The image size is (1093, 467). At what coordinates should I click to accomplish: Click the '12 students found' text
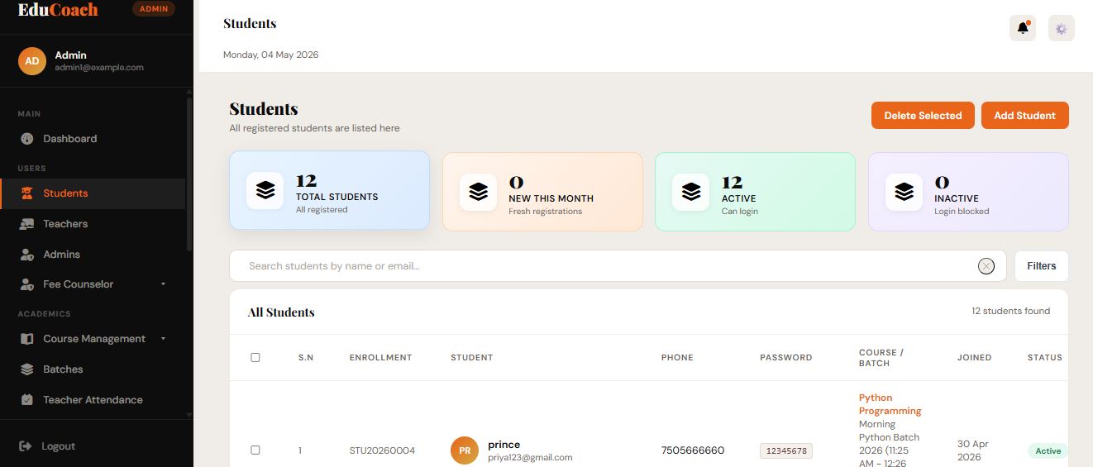point(1010,312)
